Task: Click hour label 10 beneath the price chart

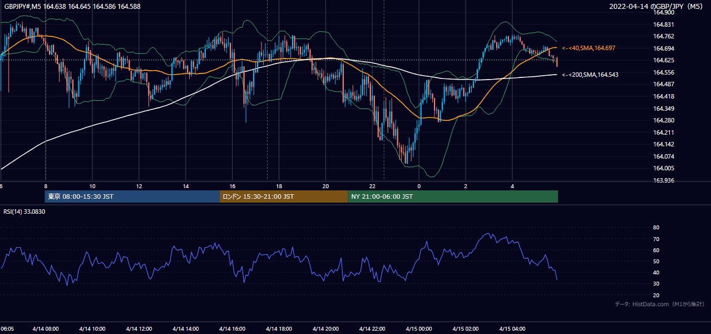Action: pos(92,186)
